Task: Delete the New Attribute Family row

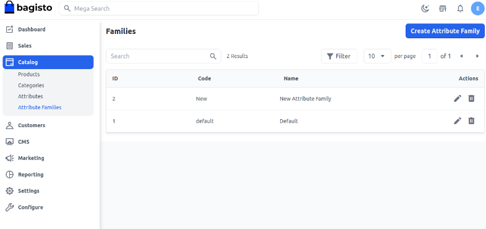Action: coord(471,99)
